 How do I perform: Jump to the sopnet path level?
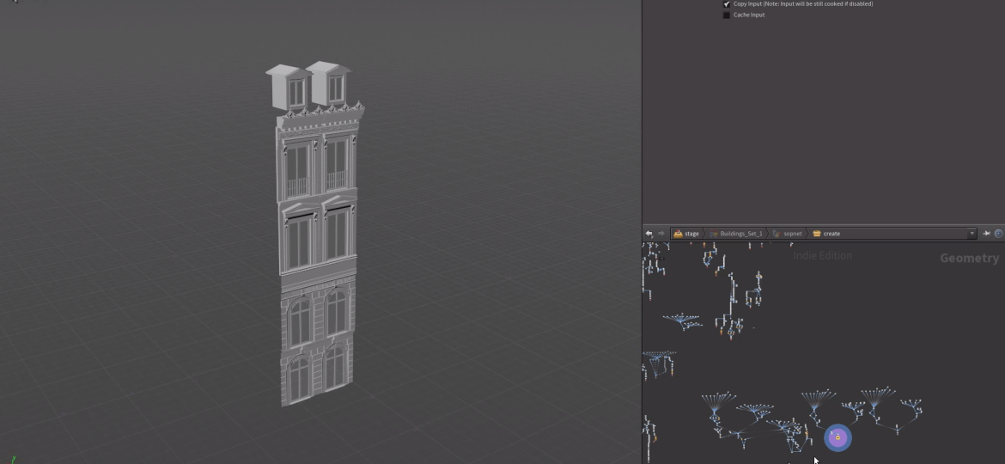coord(789,234)
